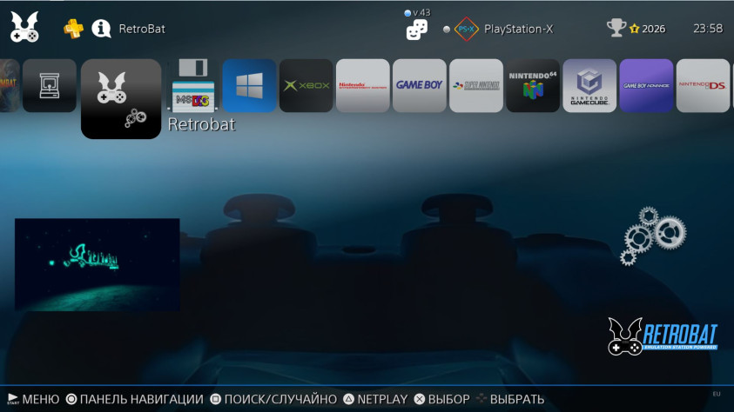Click the RetroBat title text in header
Screen dimensions: 734x412
(x=142, y=29)
